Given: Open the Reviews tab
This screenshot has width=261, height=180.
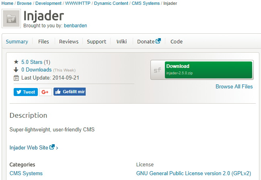Looking at the screenshot, I should tap(69, 42).
